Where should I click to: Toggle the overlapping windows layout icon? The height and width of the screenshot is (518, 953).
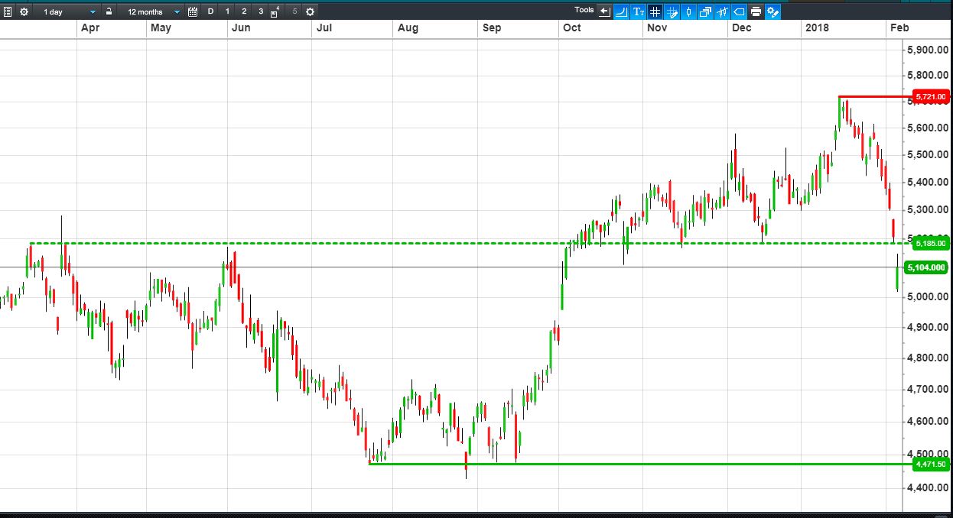click(x=705, y=11)
